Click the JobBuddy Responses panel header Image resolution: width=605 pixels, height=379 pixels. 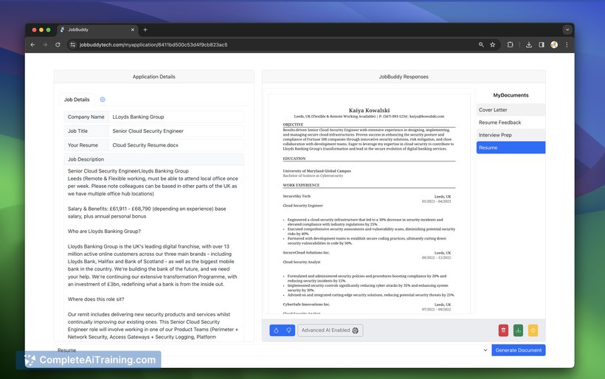point(404,77)
